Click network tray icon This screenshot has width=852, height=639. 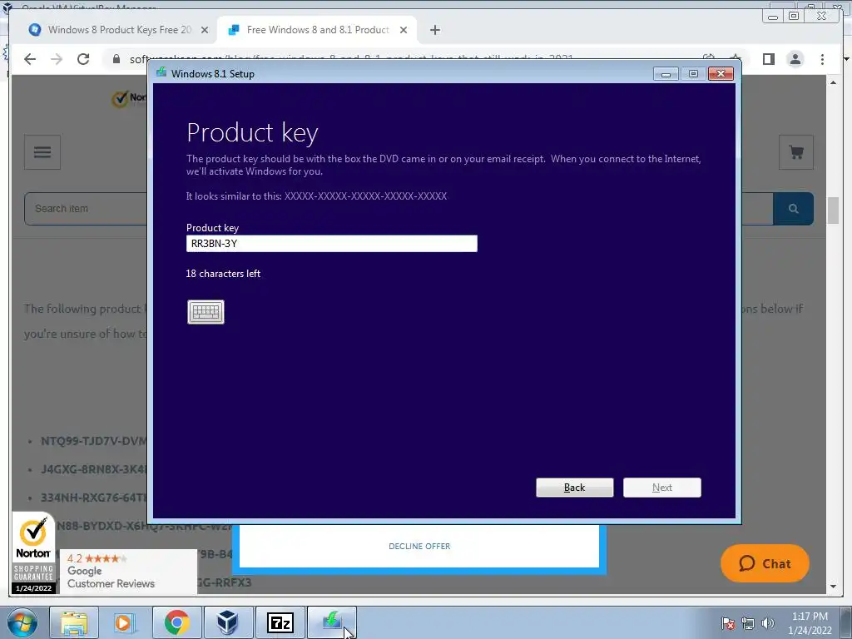pos(748,623)
